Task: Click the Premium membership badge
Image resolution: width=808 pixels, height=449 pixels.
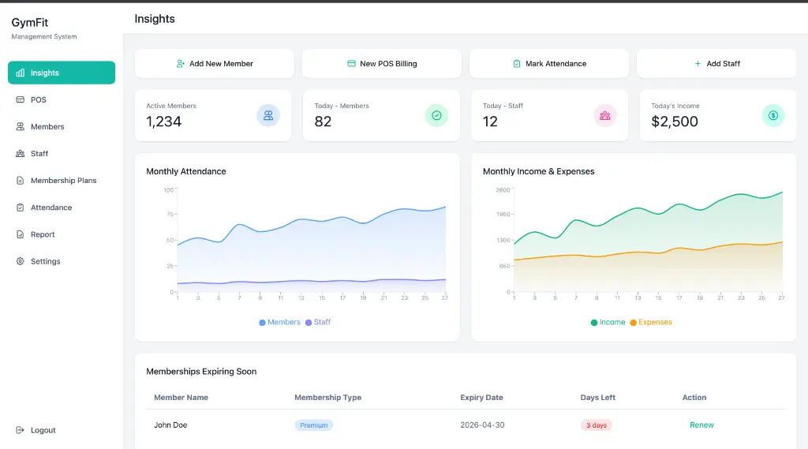Action: pyautogui.click(x=314, y=425)
